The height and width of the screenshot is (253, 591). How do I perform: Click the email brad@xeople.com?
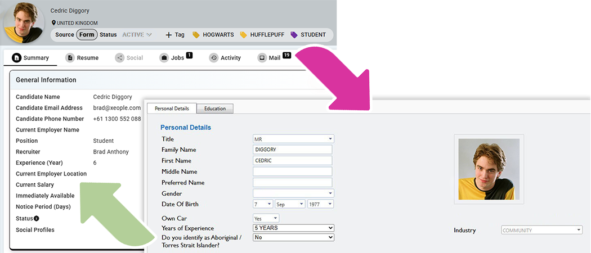pos(117,108)
